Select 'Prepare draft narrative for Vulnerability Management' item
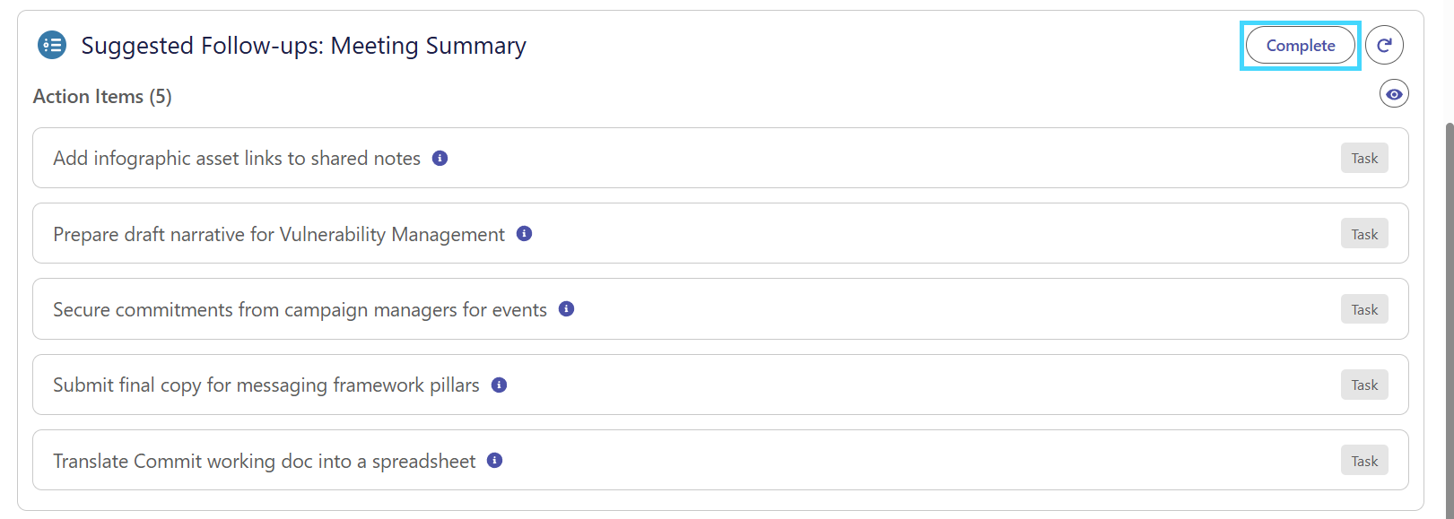This screenshot has width=1454, height=519. click(x=720, y=233)
